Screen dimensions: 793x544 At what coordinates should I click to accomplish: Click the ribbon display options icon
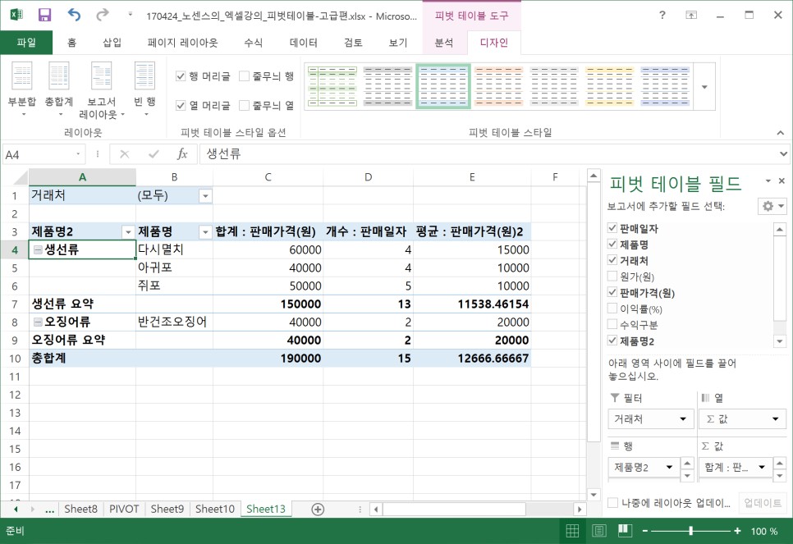pyautogui.click(x=691, y=15)
